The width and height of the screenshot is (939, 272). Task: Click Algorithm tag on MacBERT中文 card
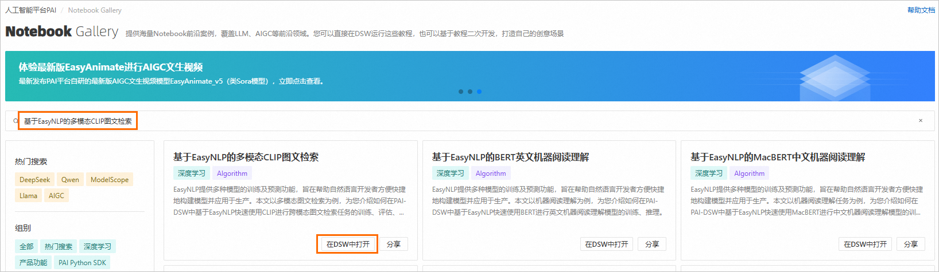(750, 173)
